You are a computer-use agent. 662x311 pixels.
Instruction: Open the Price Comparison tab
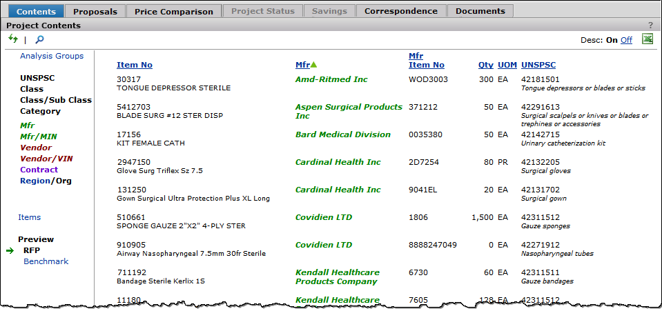coord(175,11)
